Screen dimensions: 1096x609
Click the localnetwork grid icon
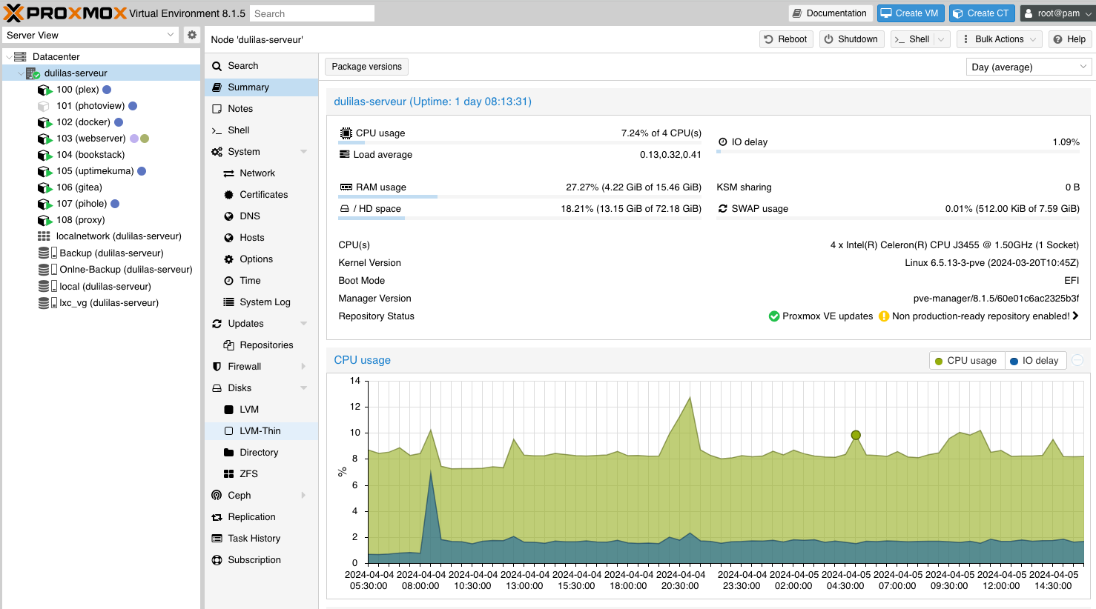pos(44,236)
